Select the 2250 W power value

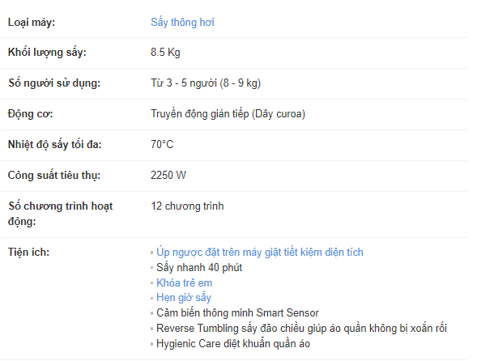(x=168, y=175)
